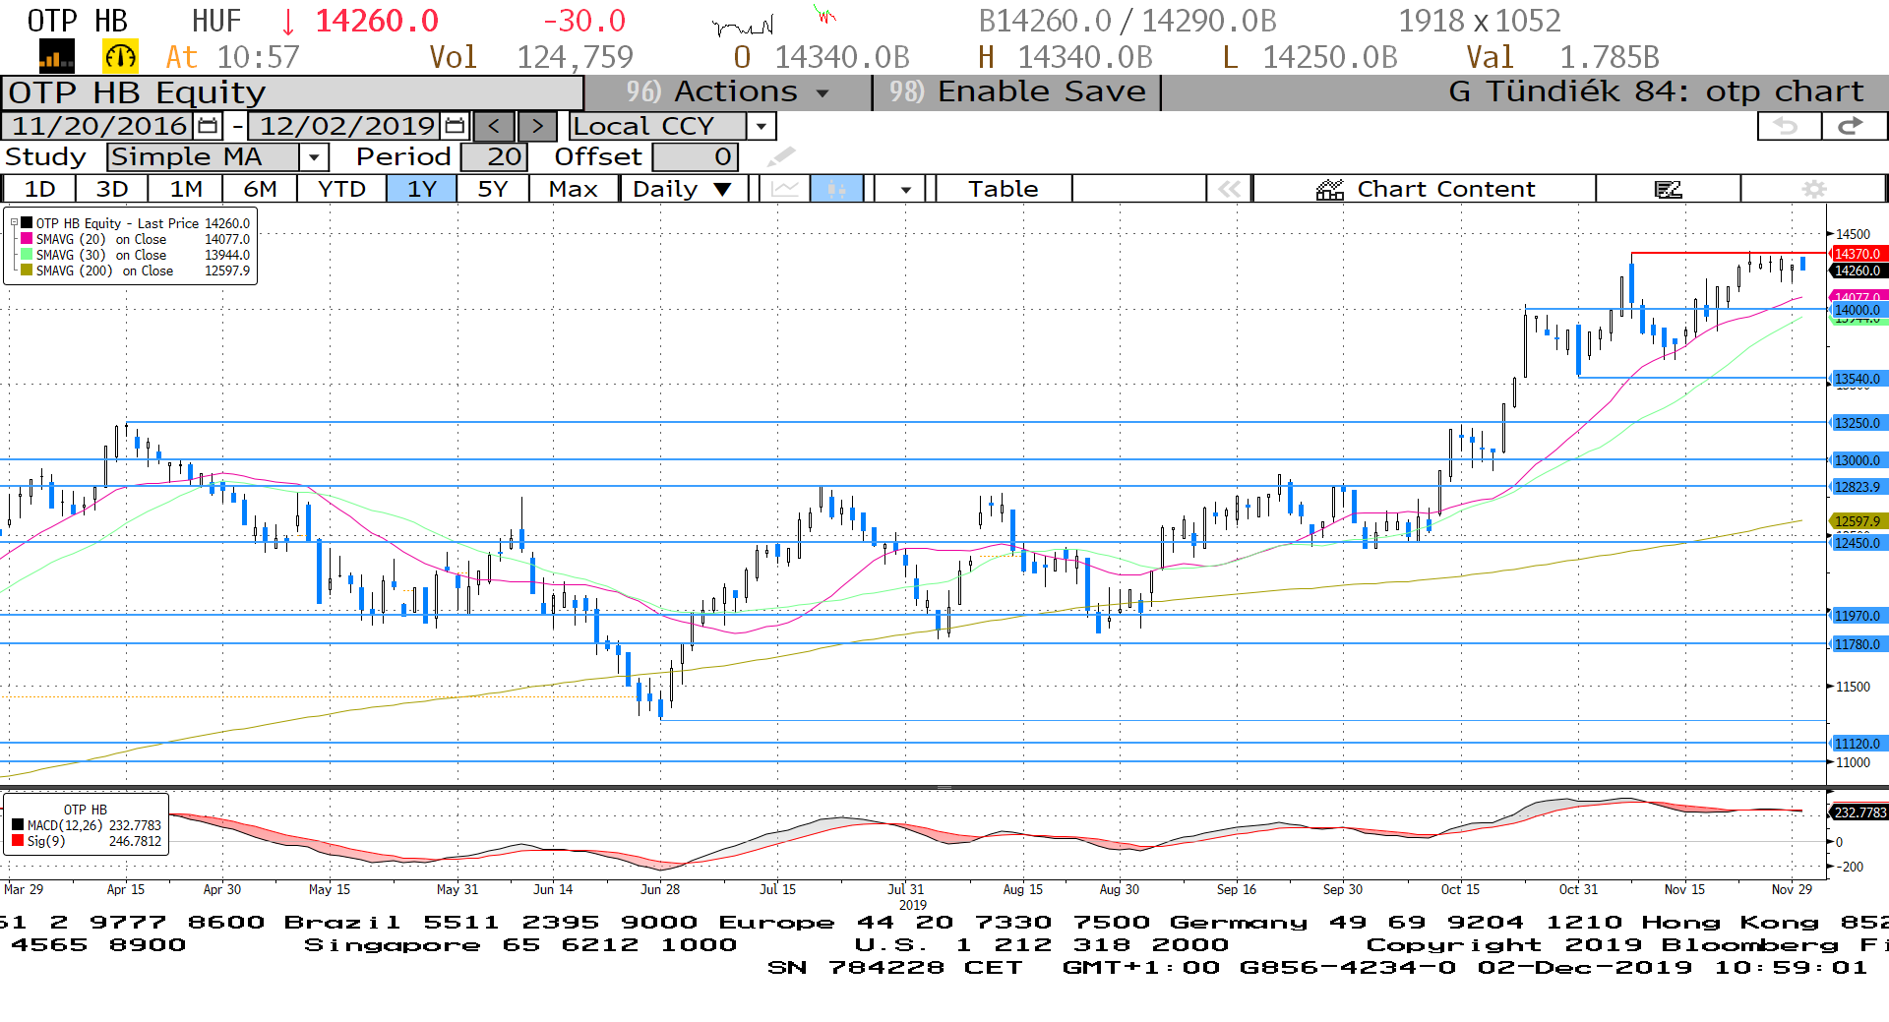Collapse panel with double chevron icon

(x=1230, y=189)
